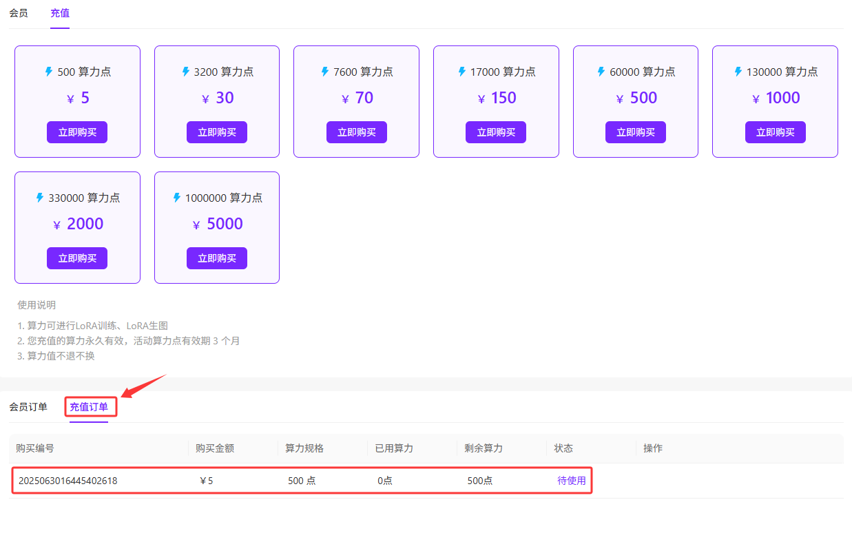
Task: Select order number 2025063016445402618
Action: click(x=68, y=481)
